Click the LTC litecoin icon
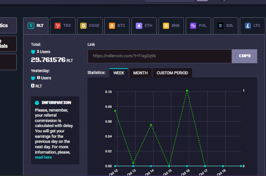 pos(247,26)
